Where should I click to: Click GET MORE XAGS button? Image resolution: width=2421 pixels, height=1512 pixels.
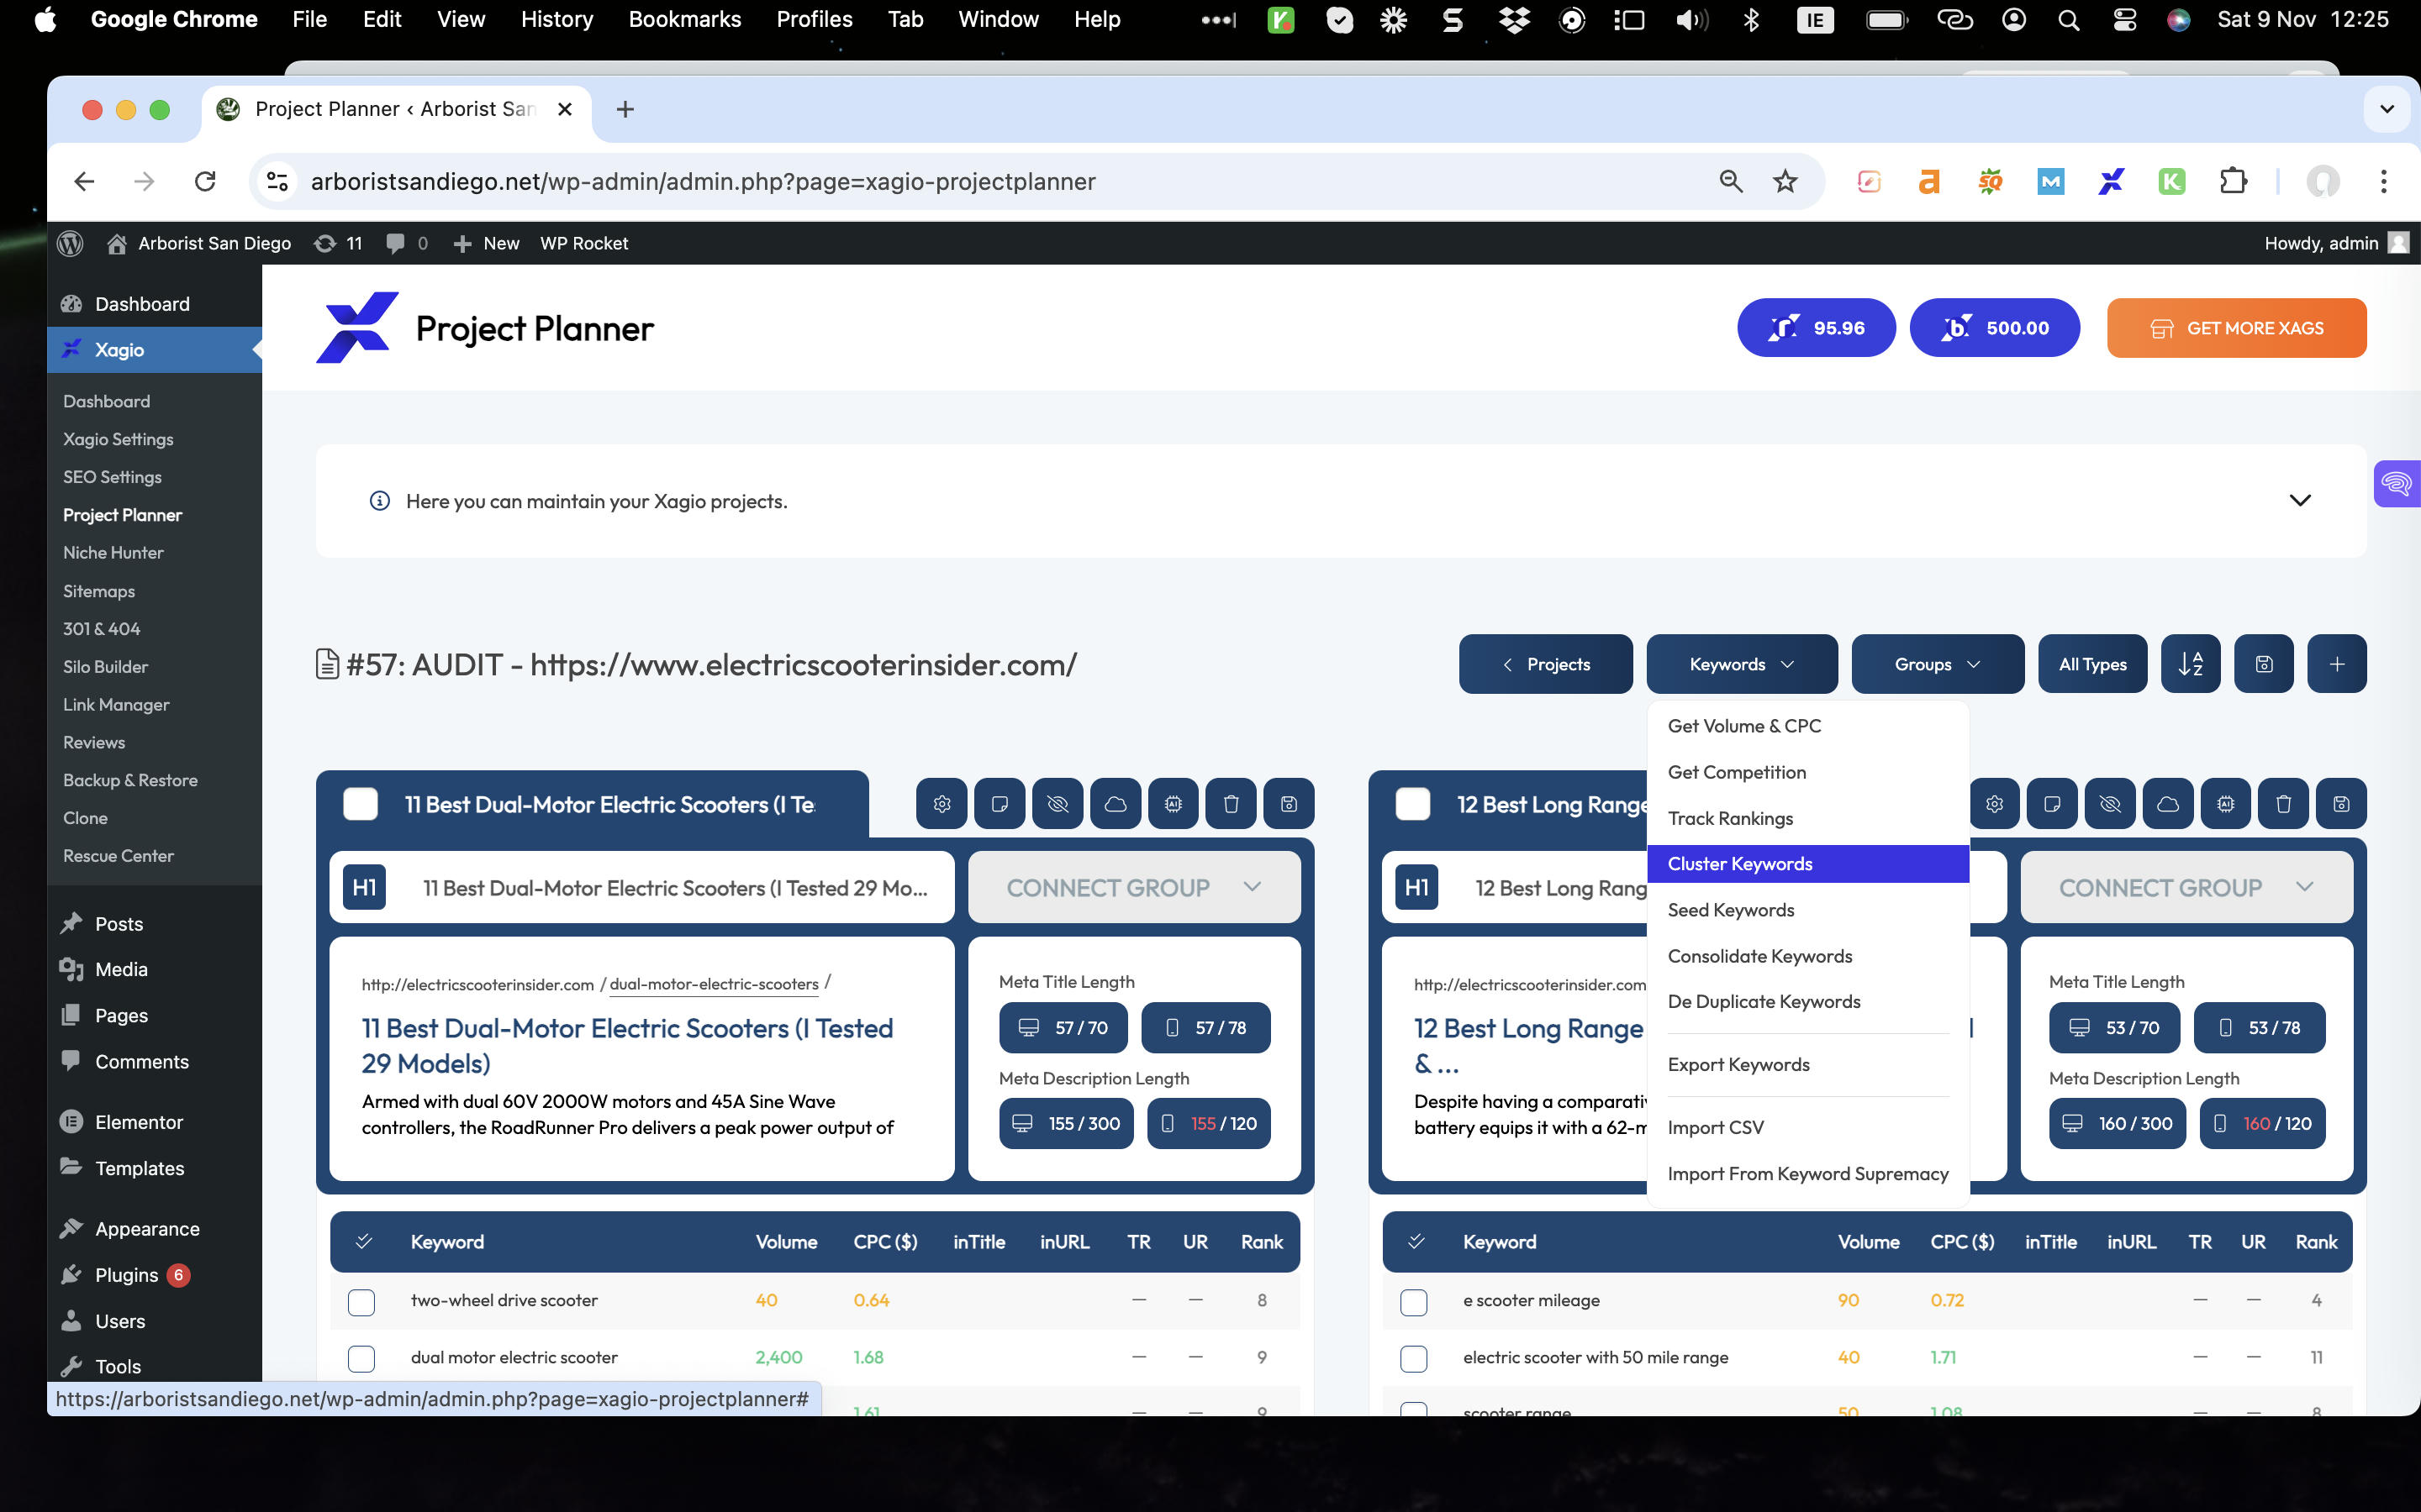pyautogui.click(x=2236, y=328)
